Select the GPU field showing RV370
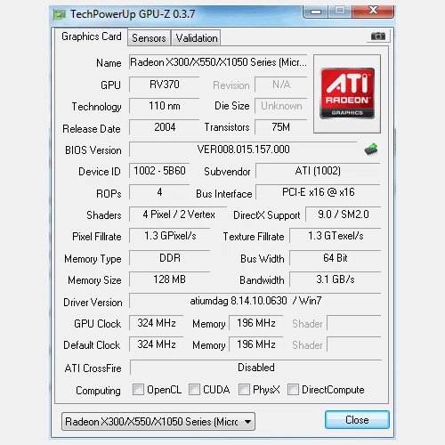 click(165, 85)
